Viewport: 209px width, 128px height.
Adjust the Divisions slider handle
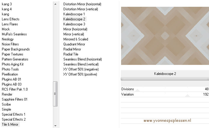click(138, 91)
